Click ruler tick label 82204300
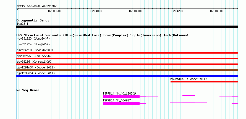The image size is (246, 119). point(217,11)
